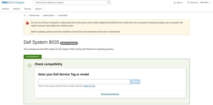Open the Products menu
Viewport: 213px width, 105px height.
pos(5,9)
